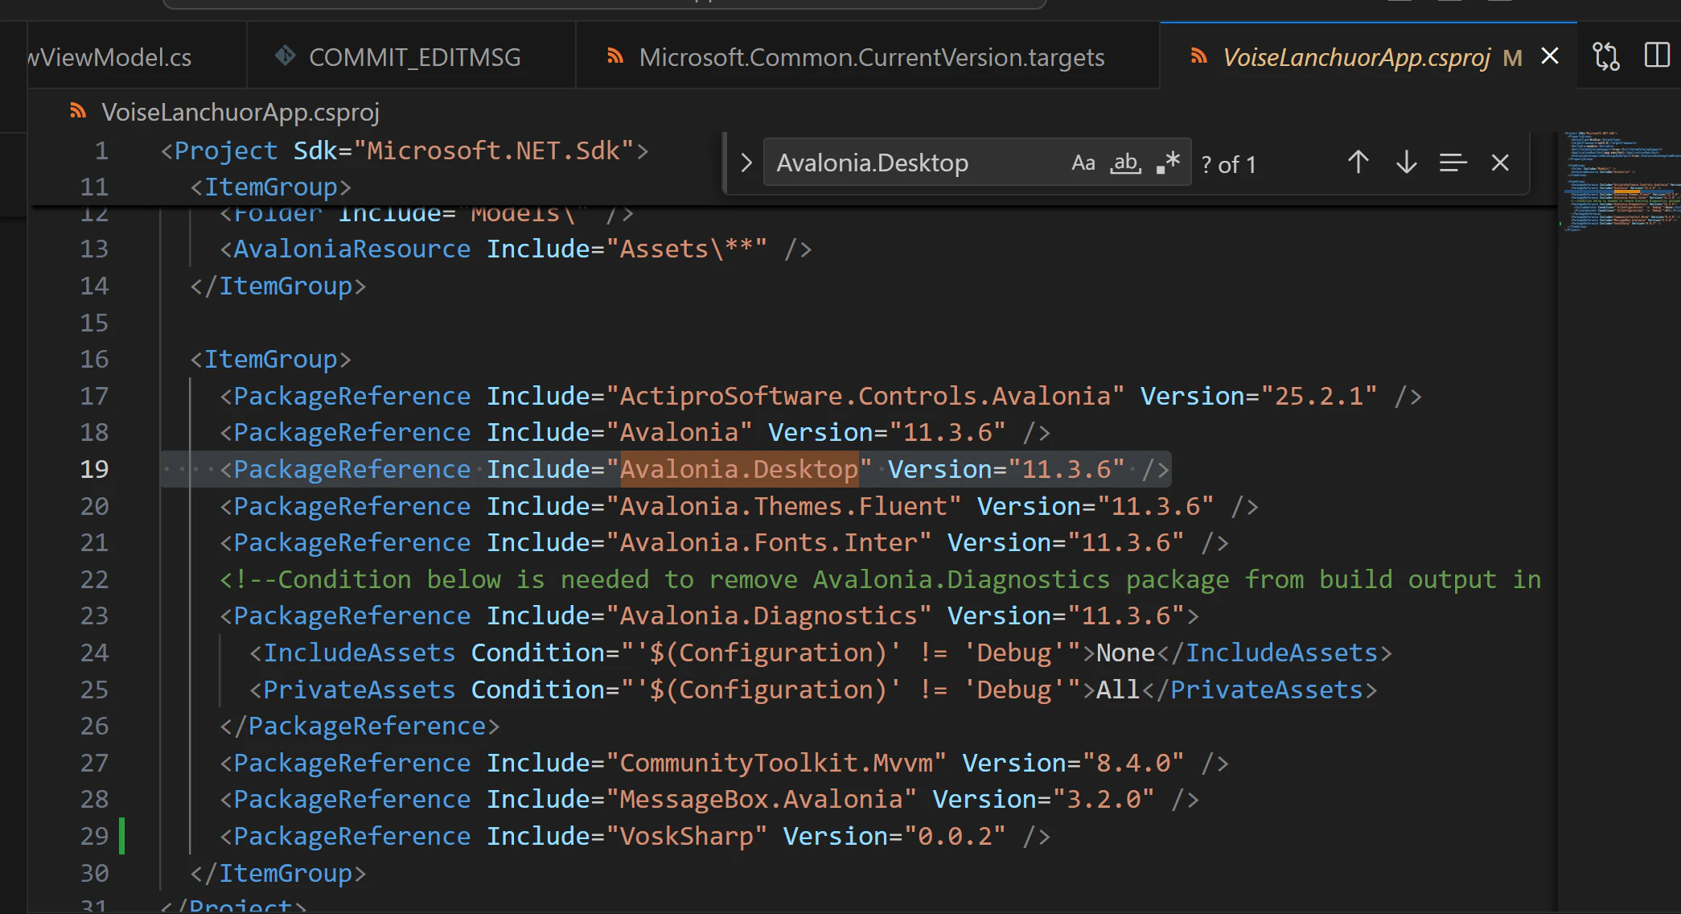Viewport: 1681px width, 914px height.
Task: Click the "? of 1" match count
Action: tap(1228, 165)
